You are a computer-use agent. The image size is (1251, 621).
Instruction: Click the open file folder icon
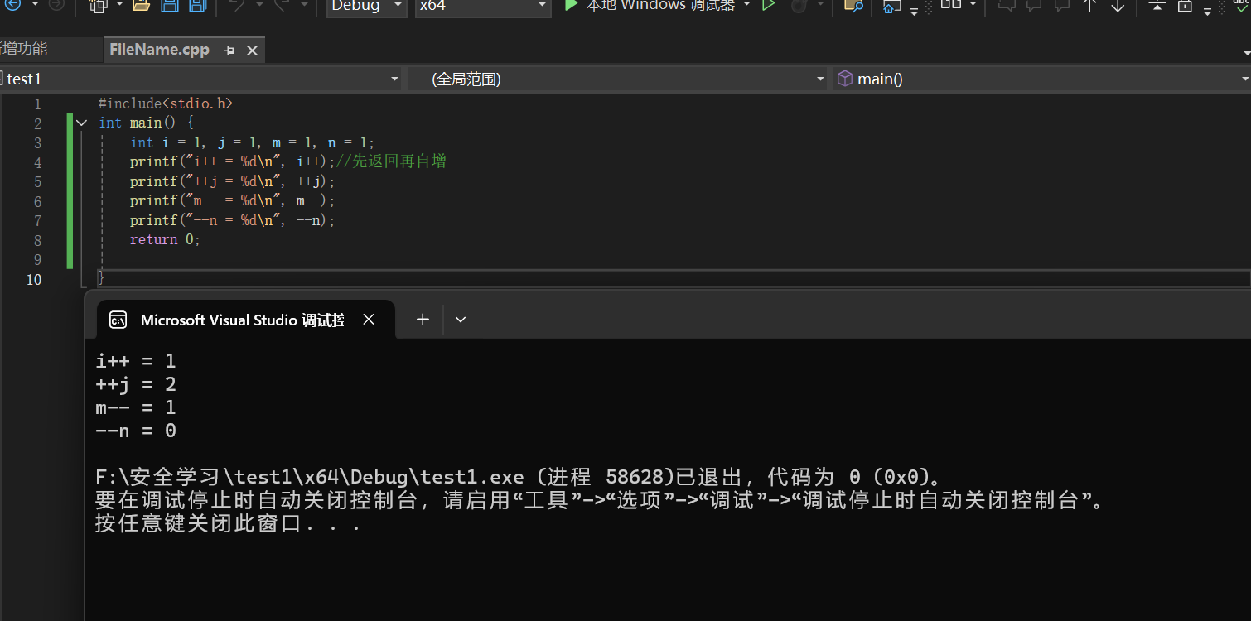point(141,5)
